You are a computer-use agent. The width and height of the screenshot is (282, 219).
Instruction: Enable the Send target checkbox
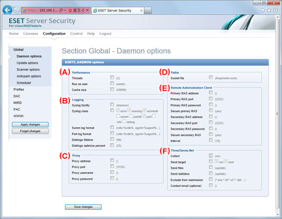click(x=211, y=161)
